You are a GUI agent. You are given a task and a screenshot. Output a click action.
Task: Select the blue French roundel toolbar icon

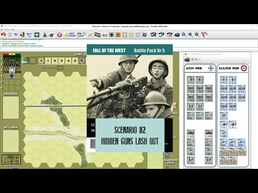click(138, 35)
